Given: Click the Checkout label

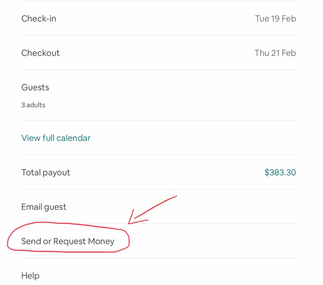Looking at the screenshot, I should [40, 53].
